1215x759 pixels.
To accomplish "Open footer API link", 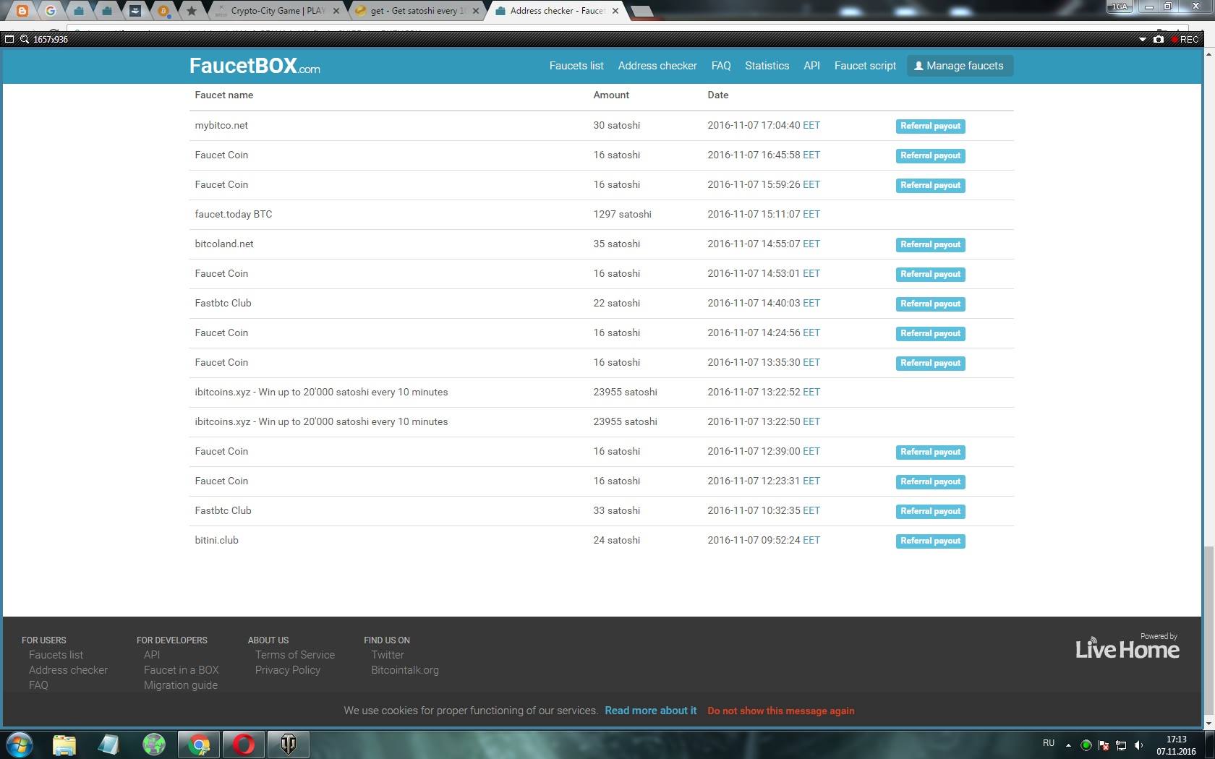I will click(x=152, y=655).
